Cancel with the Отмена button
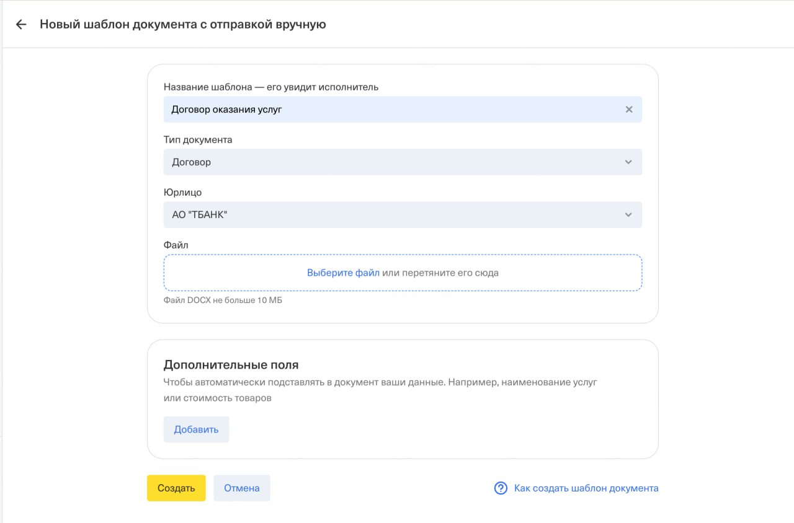794x523 pixels. [x=241, y=488]
